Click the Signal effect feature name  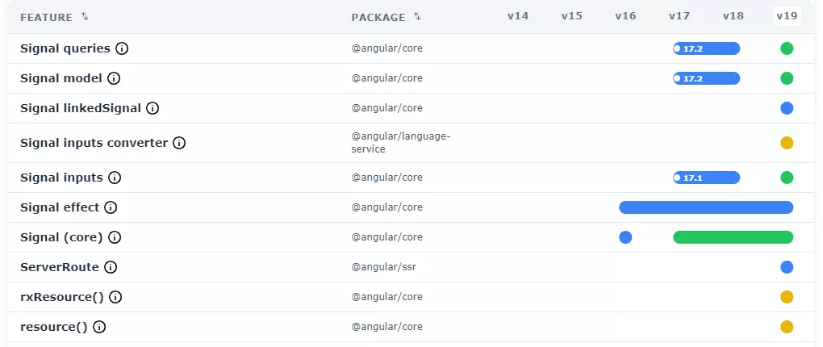60,208
